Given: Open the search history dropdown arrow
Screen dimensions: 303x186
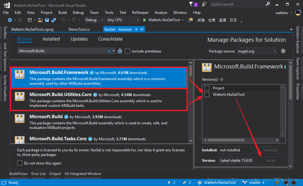Looking at the screenshot, I should click(114, 51).
